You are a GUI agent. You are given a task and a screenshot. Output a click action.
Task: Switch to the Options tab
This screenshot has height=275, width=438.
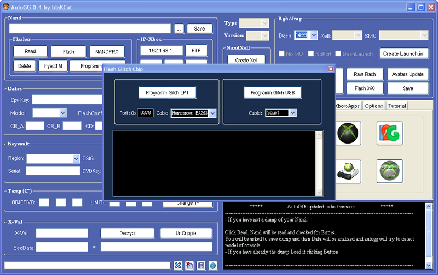(374, 106)
